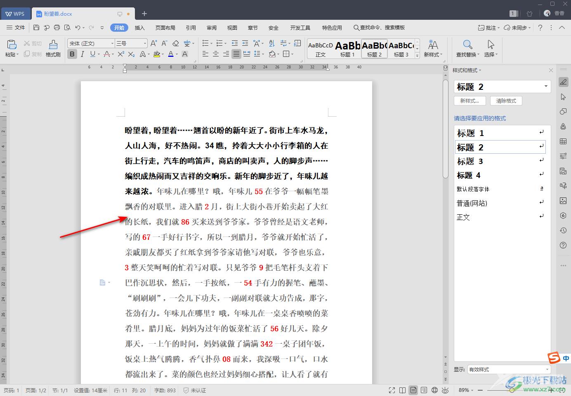Viewport: 571px width, 396px height.
Task: Switch to full screen view in status bar
Action: [x=392, y=390]
